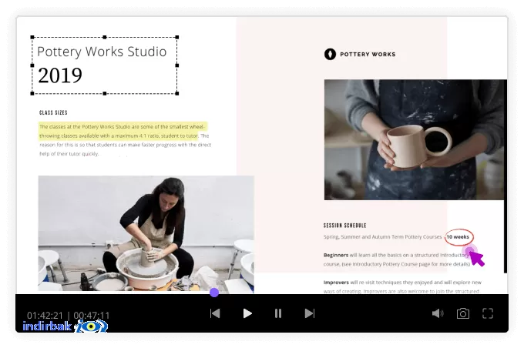Play the recording
Screen dimensions: 524x348
[247, 313]
